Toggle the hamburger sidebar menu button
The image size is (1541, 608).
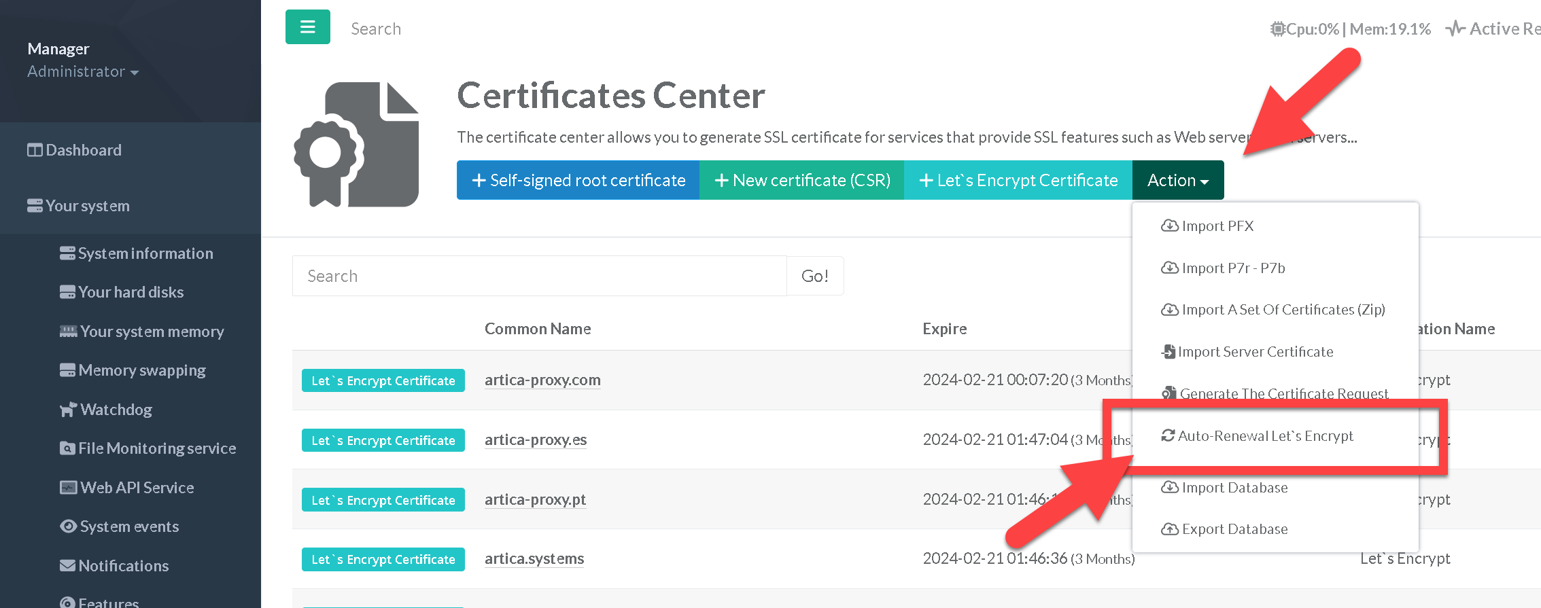click(x=307, y=27)
